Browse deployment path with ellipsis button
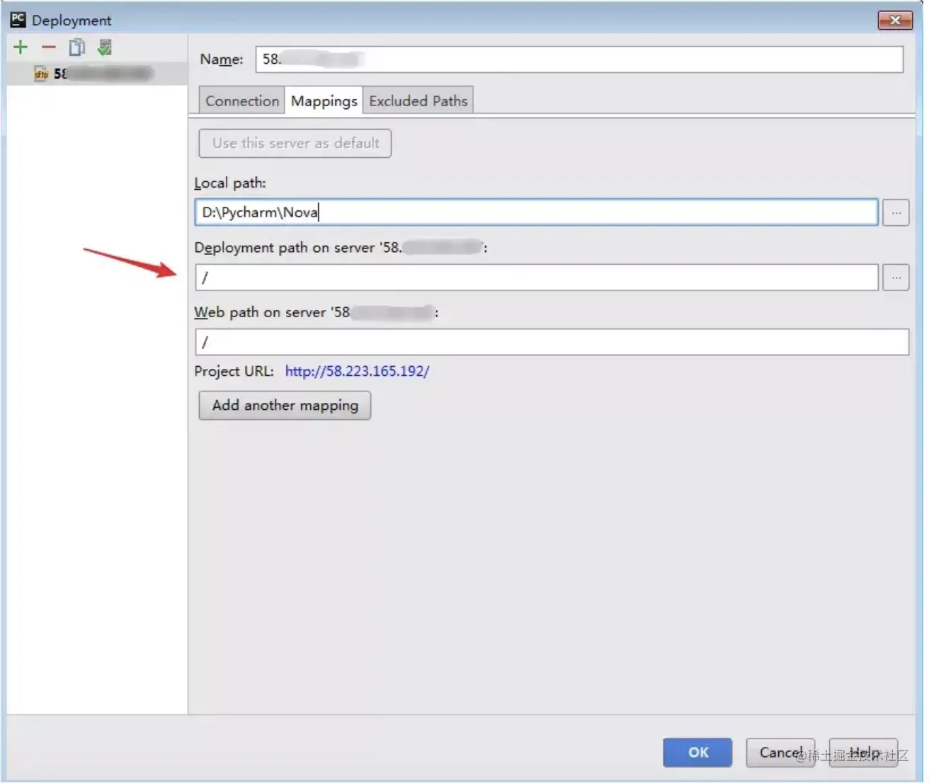This screenshot has height=783, width=929. point(896,278)
